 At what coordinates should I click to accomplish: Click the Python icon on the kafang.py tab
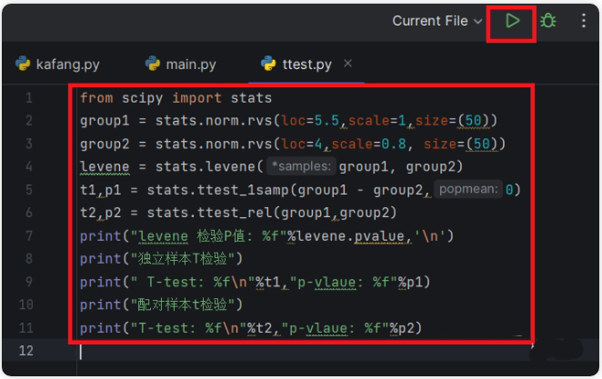tap(22, 65)
